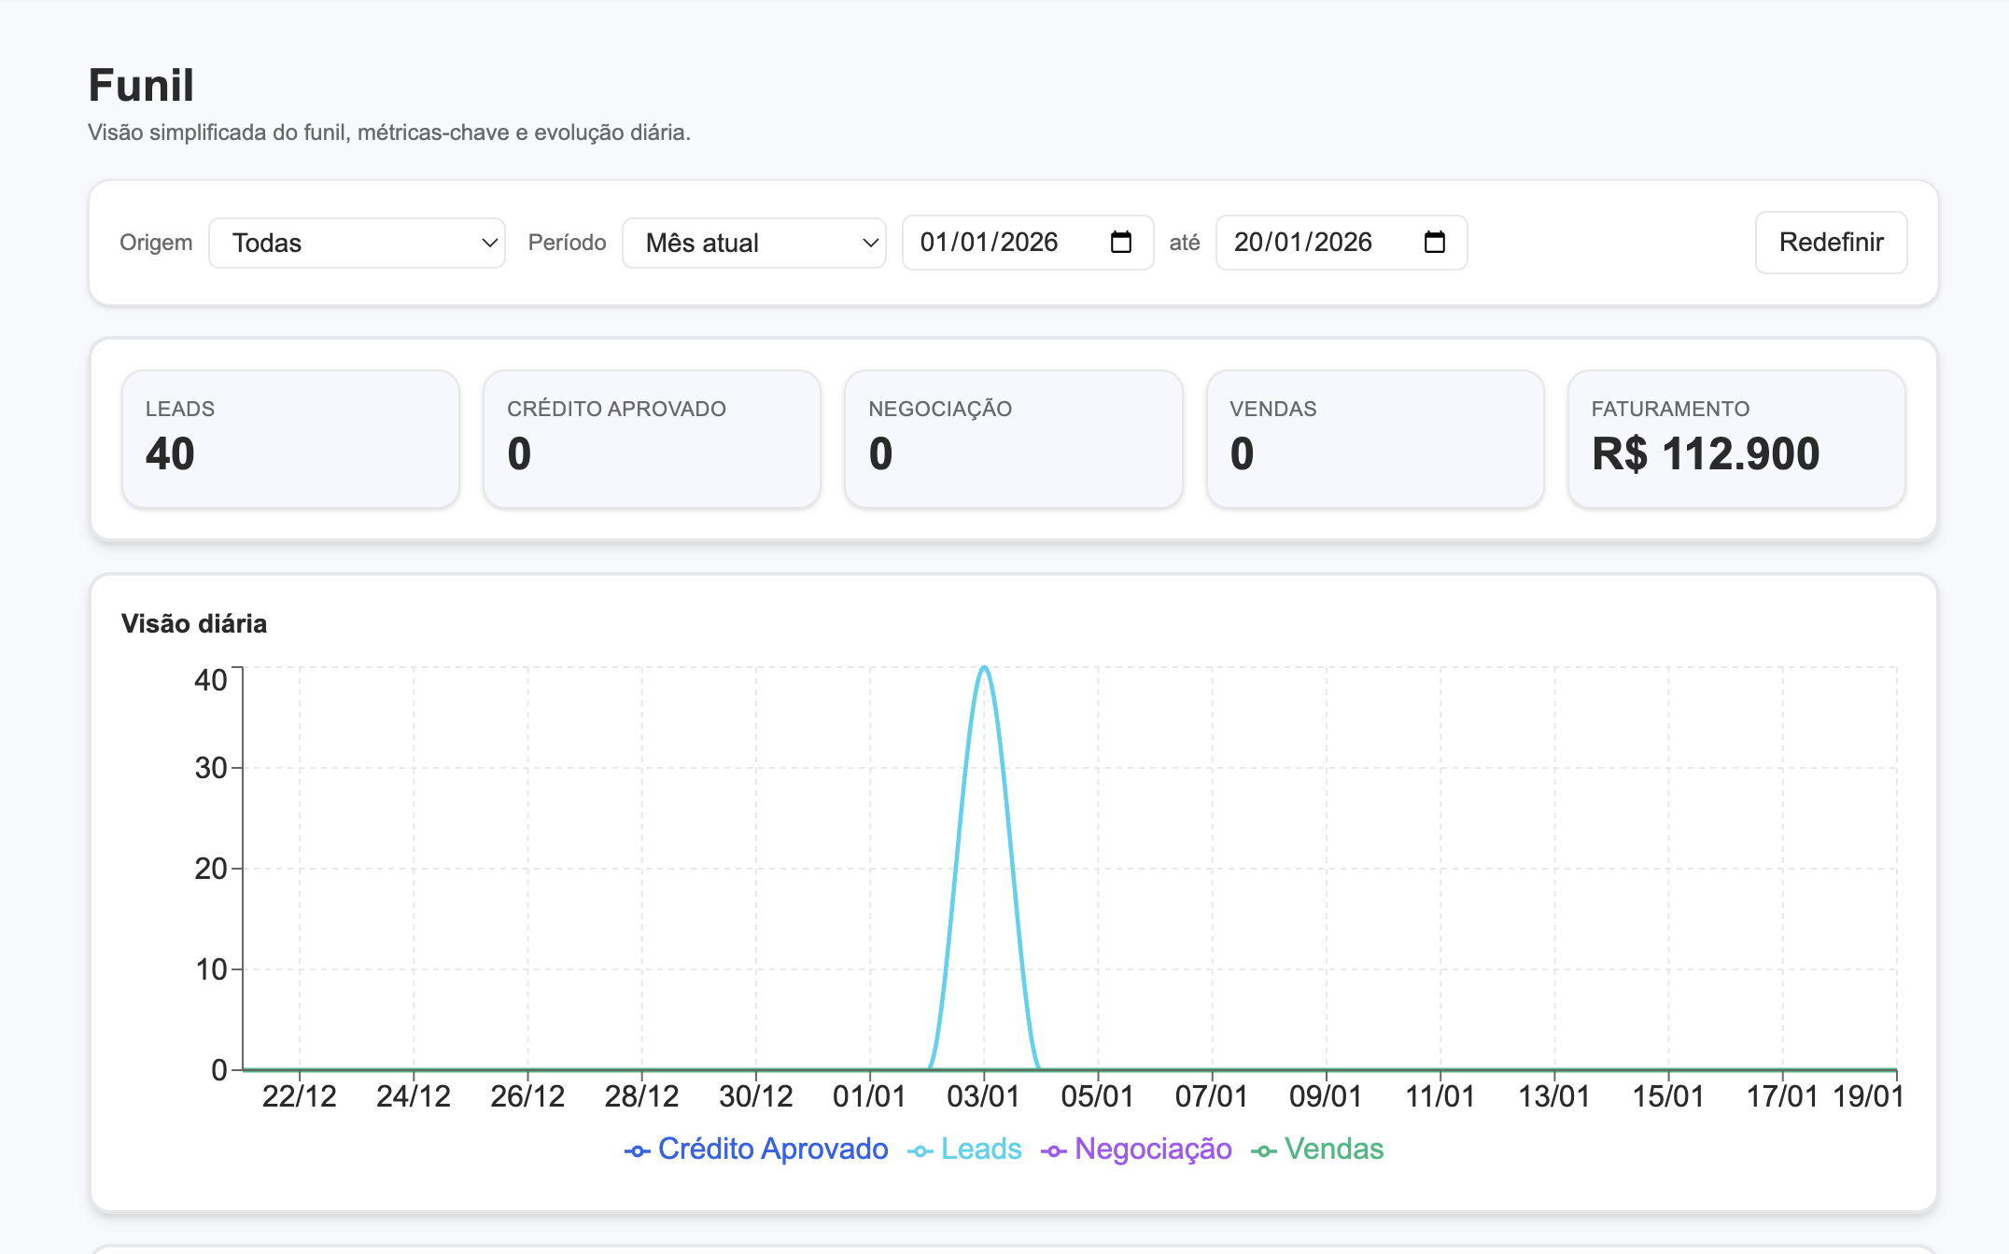Click the Leads legend marker icon
This screenshot has width=2009, height=1254.
point(920,1149)
